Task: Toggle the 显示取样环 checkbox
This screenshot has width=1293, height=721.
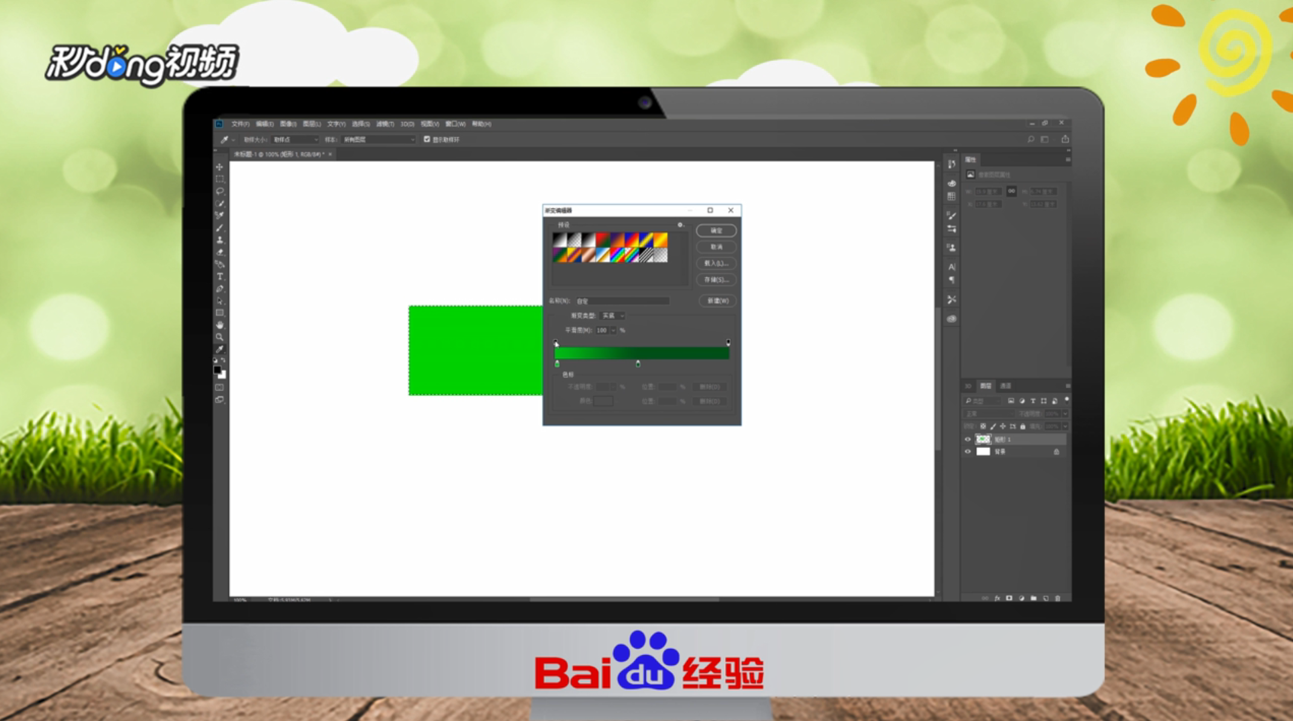Action: pos(427,139)
